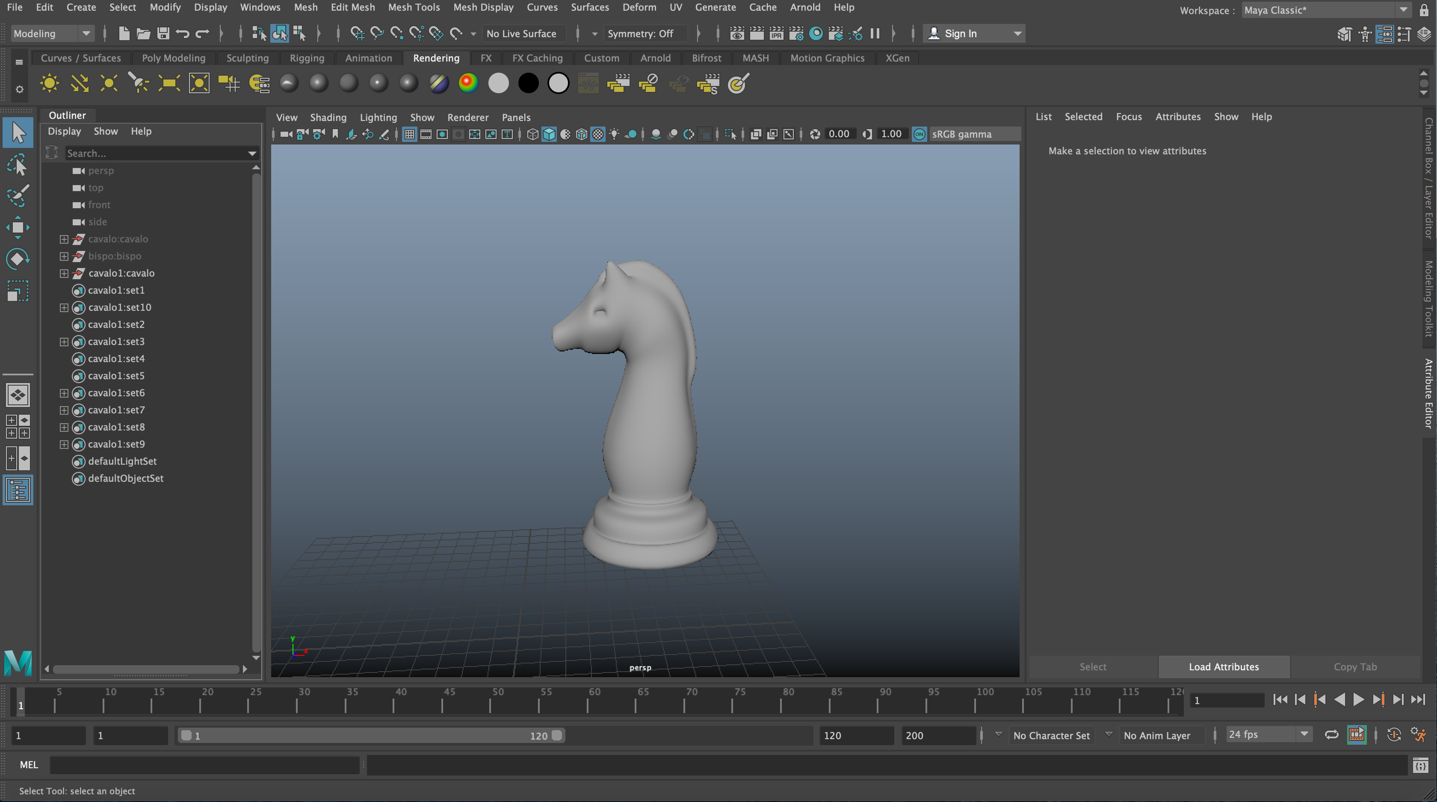Click the Load Attributes button
Screen dimensions: 1437x802
(1223, 666)
